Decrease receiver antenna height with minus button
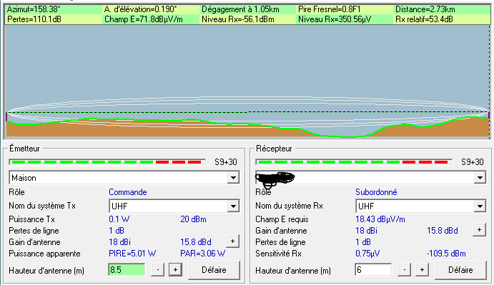Screen dimensions: 494x285 pos(404,270)
